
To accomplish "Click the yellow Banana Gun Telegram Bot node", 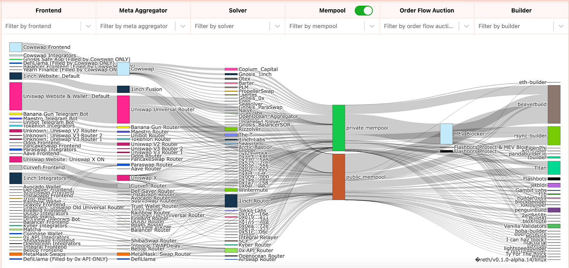I will click(x=15, y=114).
